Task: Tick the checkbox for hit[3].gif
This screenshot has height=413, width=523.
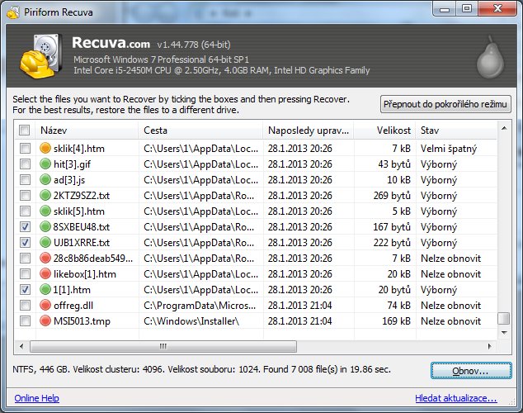Action: tap(25, 164)
